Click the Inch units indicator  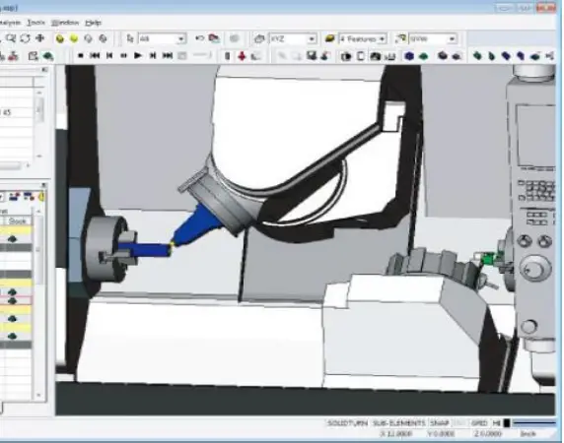tap(528, 434)
